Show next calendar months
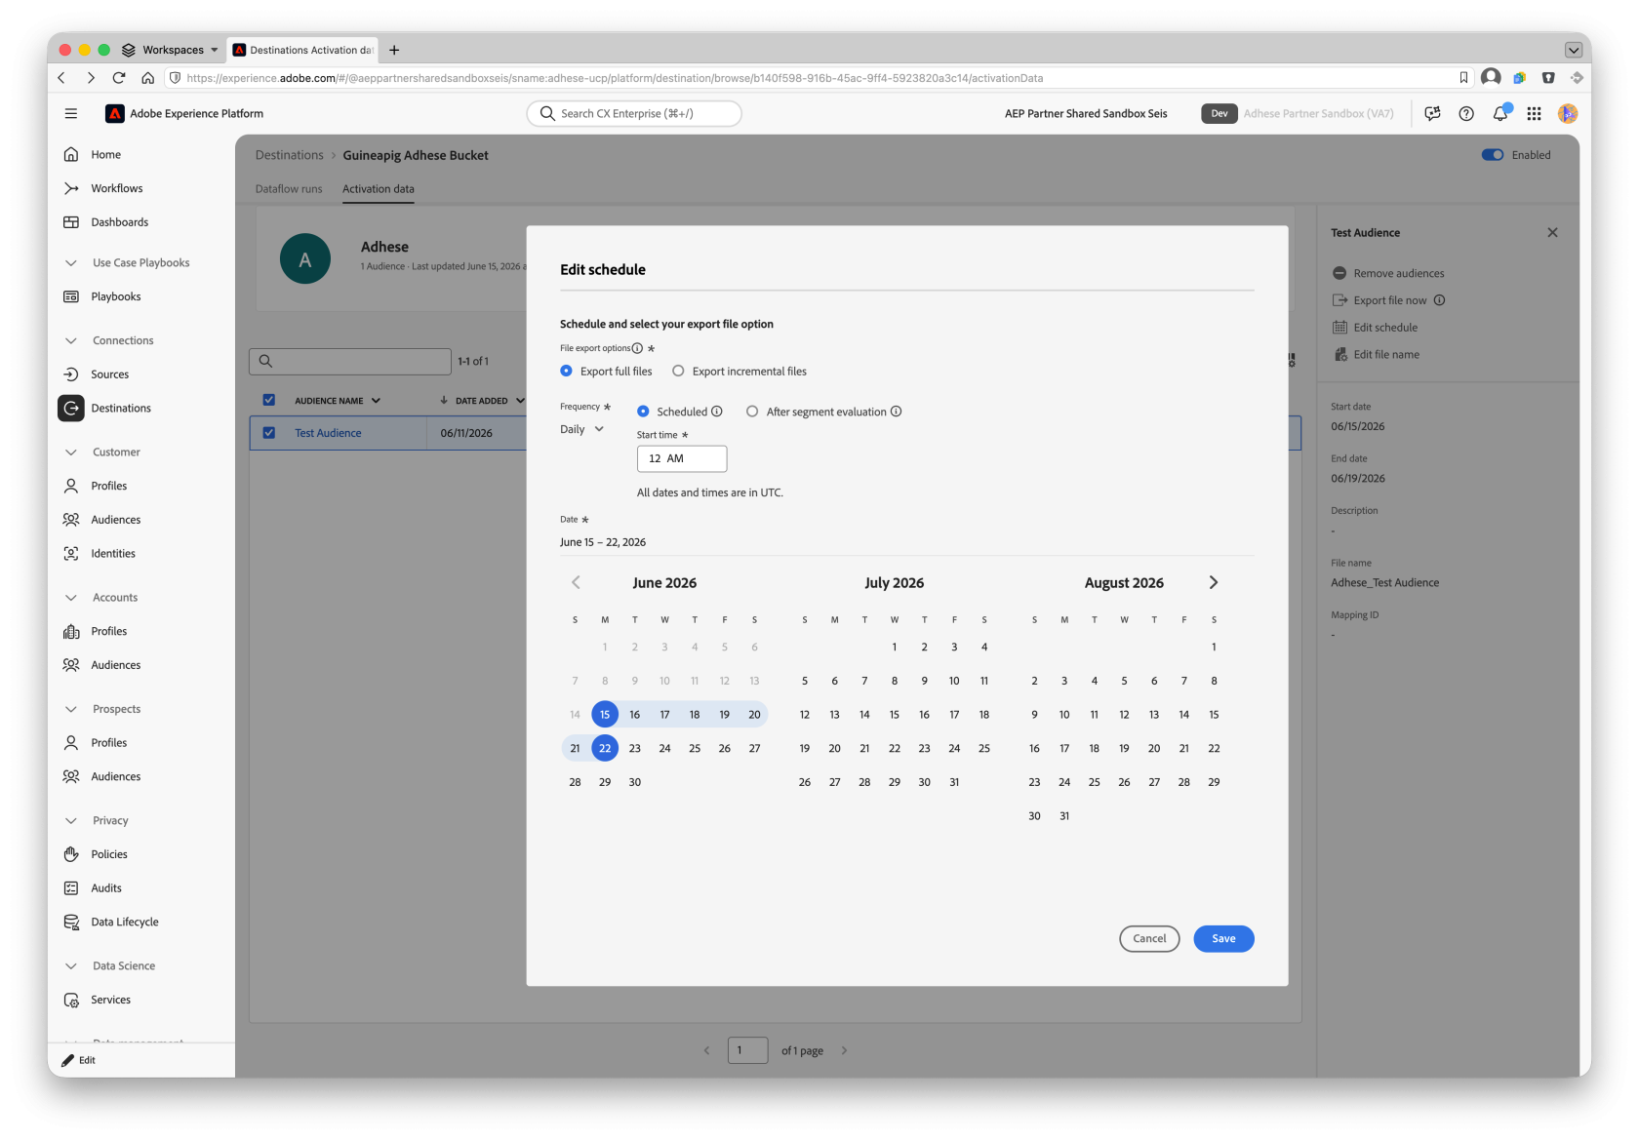This screenshot has height=1140, width=1639. [x=1214, y=582]
